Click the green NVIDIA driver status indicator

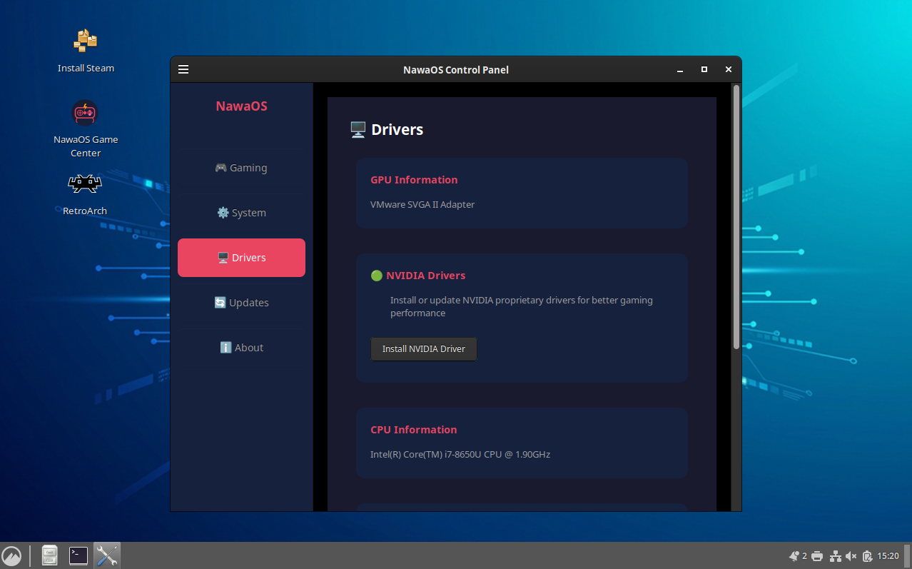(x=376, y=275)
